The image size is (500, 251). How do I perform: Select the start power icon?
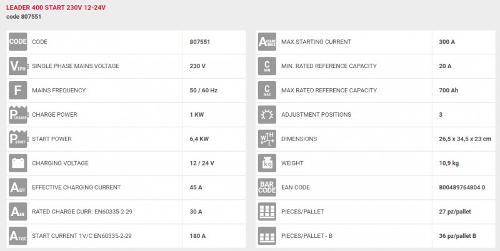[17, 139]
